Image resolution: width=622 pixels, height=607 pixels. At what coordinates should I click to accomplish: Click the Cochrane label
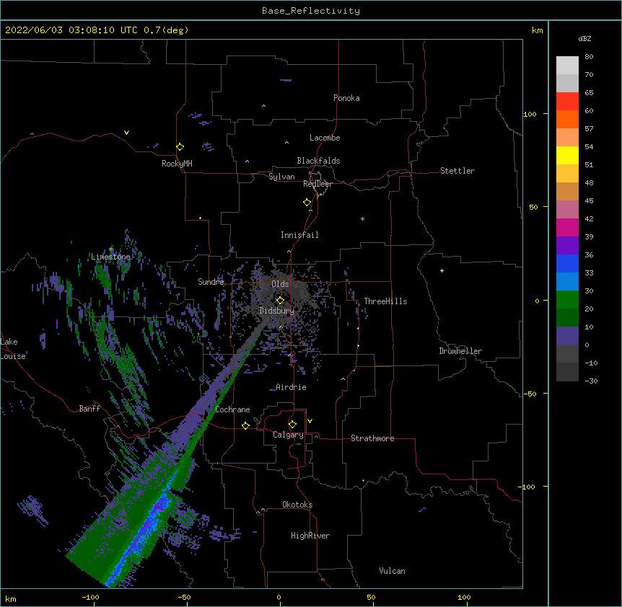[232, 409]
